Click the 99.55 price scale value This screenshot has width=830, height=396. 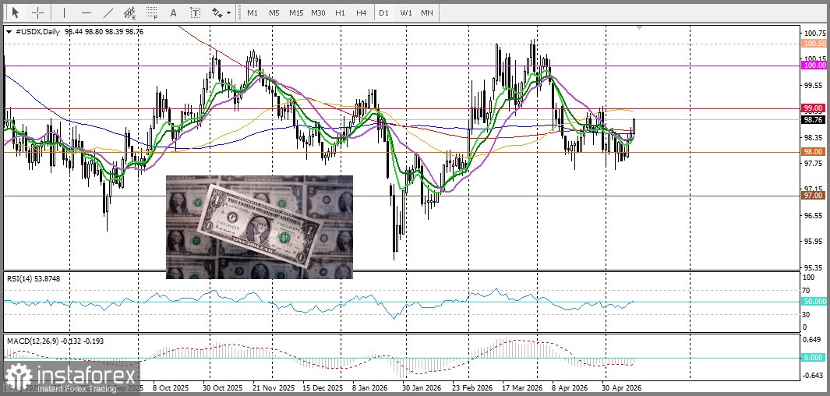point(814,85)
